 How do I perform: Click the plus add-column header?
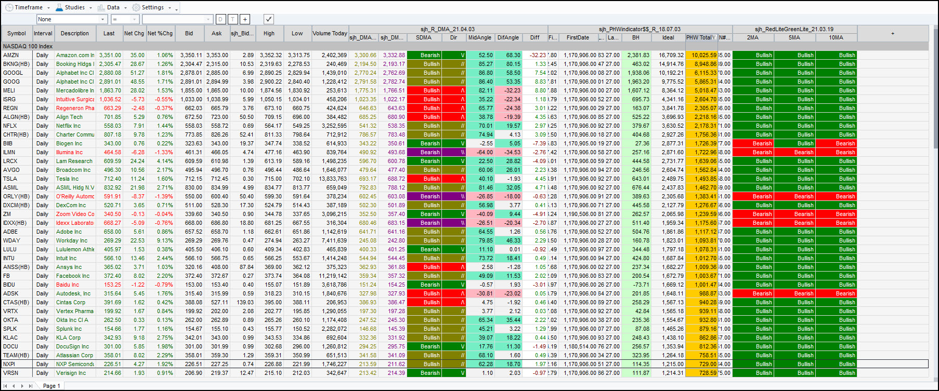893,33
